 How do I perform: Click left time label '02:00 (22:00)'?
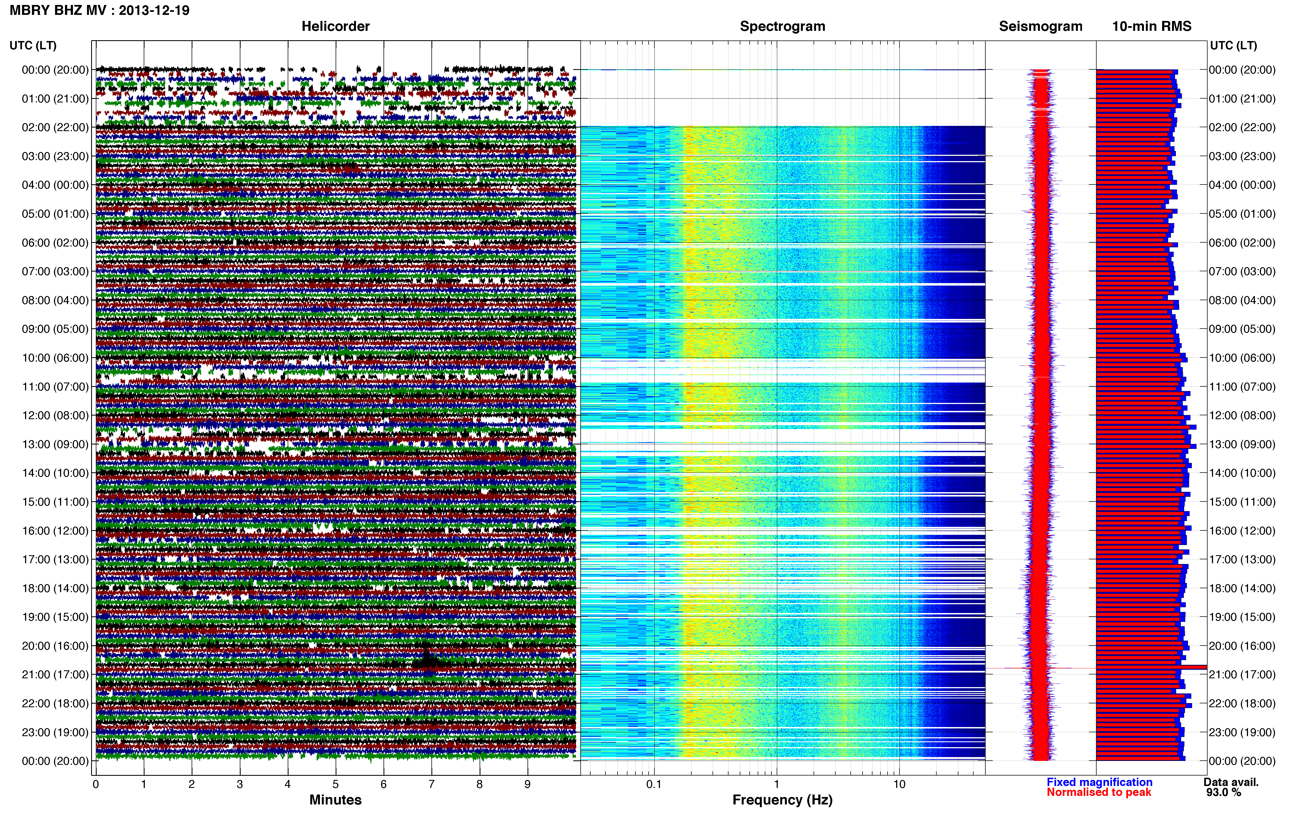click(x=55, y=127)
